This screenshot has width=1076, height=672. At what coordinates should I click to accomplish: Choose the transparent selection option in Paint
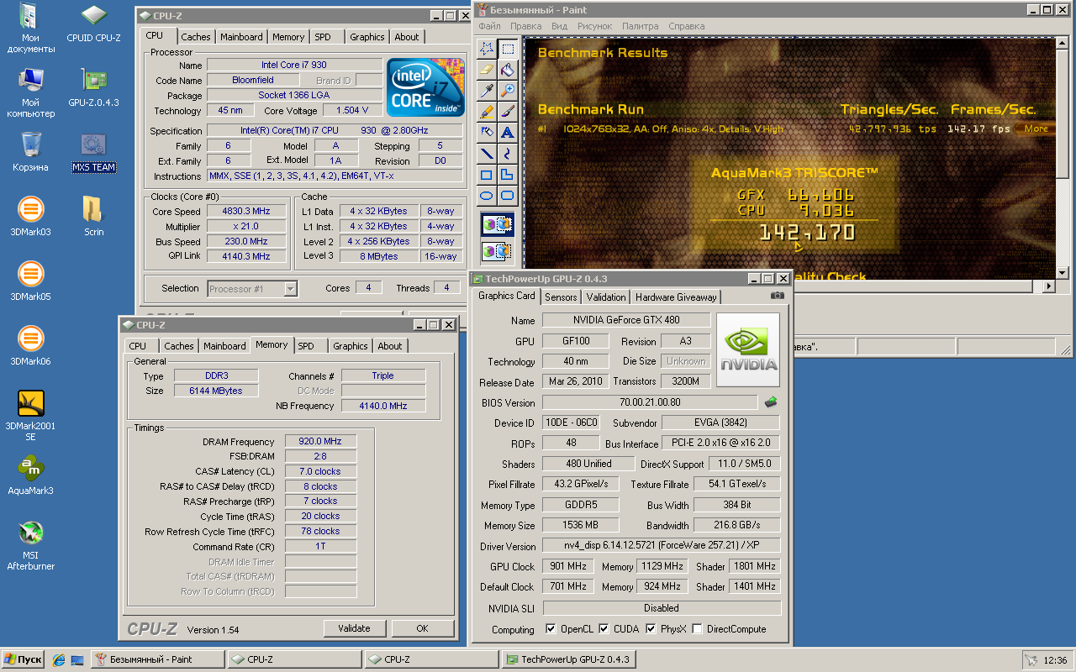click(497, 250)
